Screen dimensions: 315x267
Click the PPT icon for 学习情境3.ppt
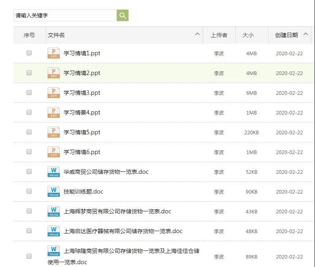(53, 93)
